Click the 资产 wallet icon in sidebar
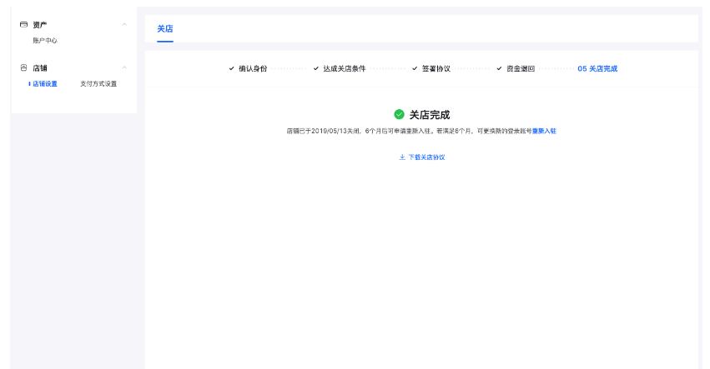Viewport: 710px width, 369px height. coord(23,25)
